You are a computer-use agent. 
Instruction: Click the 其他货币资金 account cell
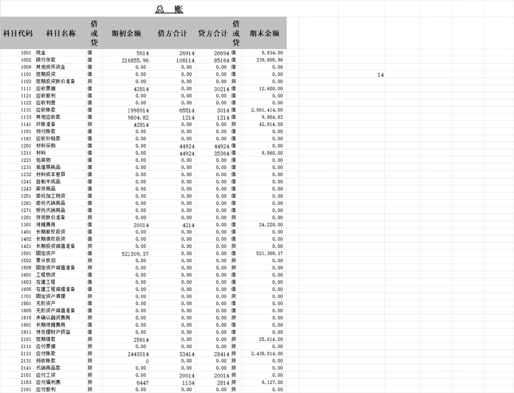tap(51, 67)
